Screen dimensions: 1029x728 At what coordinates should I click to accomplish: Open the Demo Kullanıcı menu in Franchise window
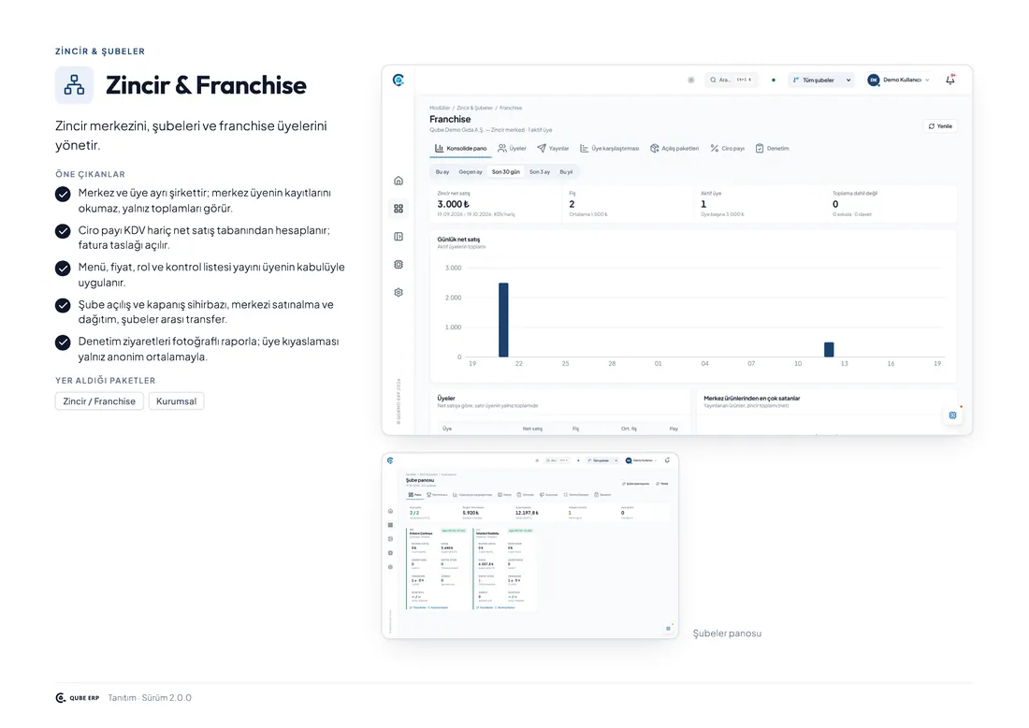click(898, 80)
